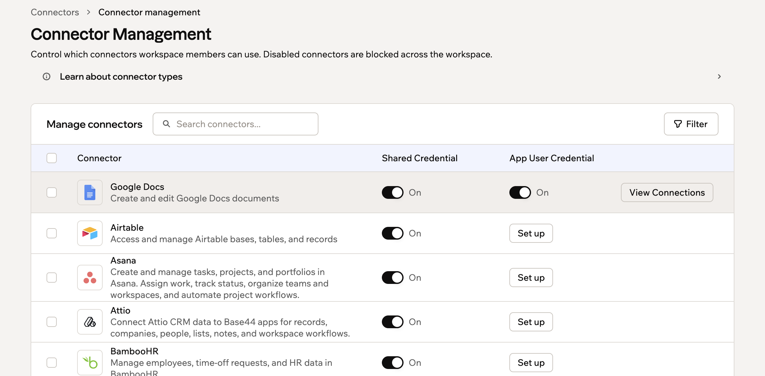This screenshot has width=765, height=376.
Task: Tick the select-all checkbox in table header
Action: coord(52,158)
